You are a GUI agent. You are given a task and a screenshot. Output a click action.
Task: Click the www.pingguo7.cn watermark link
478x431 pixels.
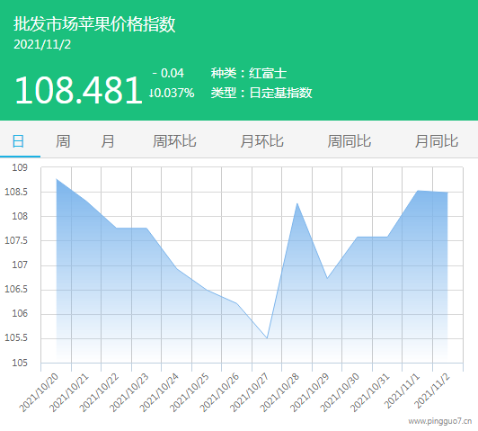click(x=440, y=421)
